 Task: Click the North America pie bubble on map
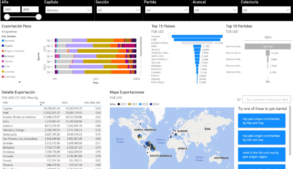click(x=140, y=136)
